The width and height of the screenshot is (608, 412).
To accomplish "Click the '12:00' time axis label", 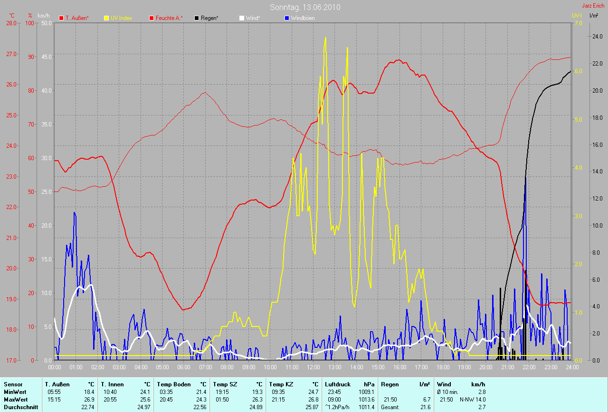I will [x=313, y=367].
